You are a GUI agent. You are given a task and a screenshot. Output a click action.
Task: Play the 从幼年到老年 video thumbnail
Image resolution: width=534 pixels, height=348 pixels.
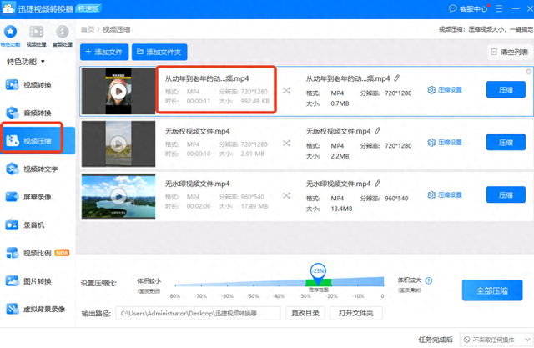(118, 91)
